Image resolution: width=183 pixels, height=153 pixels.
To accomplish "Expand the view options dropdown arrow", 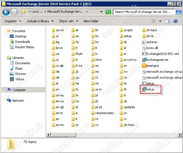I will tap(160, 21).
